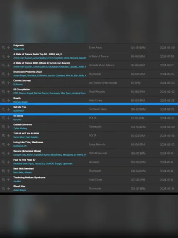178x238 pixels.
Task: Click plus icon for A State of Trance 2024 Mixed
Action: [8, 65]
